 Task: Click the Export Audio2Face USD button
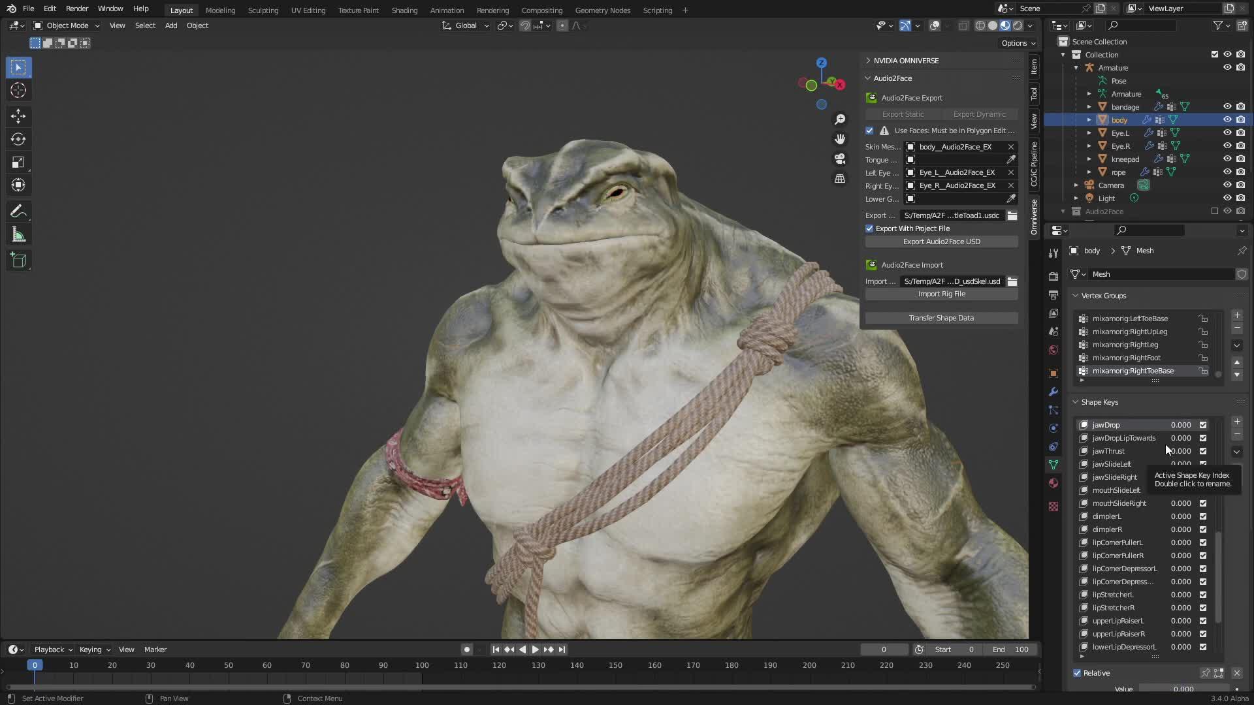[x=940, y=242]
